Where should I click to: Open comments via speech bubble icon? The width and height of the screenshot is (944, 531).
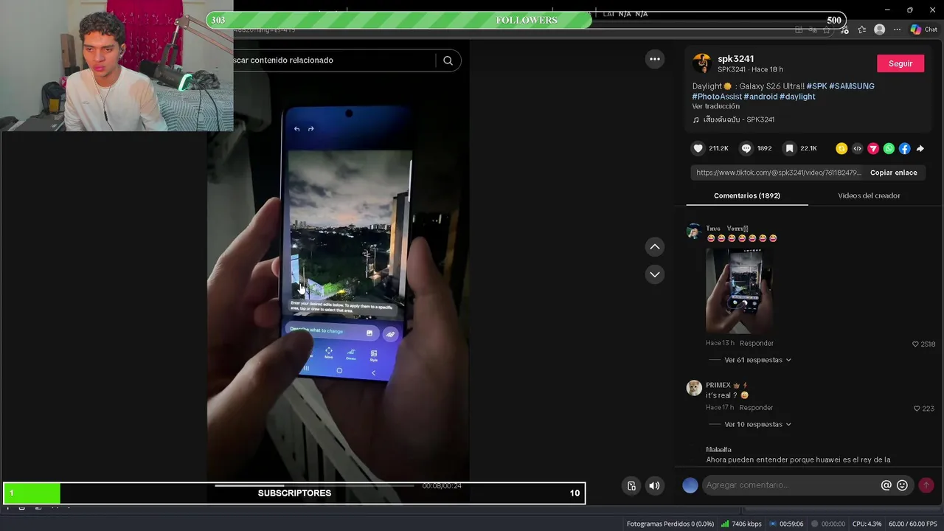746,148
